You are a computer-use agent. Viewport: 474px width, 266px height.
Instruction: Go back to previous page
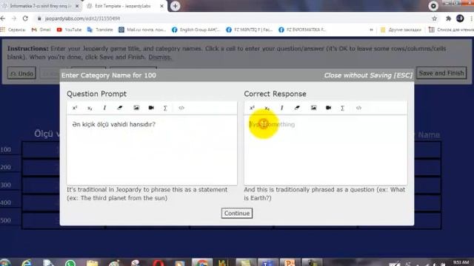(x=3, y=18)
